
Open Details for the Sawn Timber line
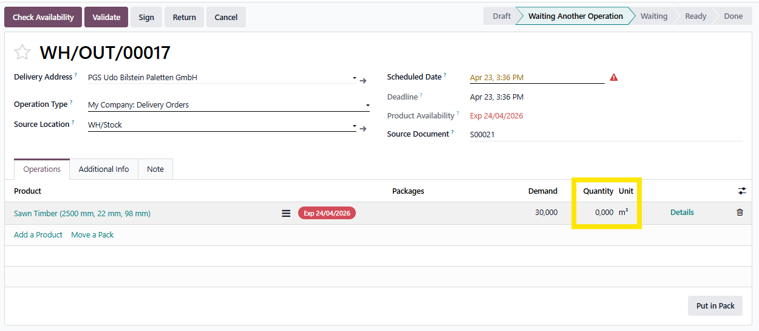coord(682,213)
